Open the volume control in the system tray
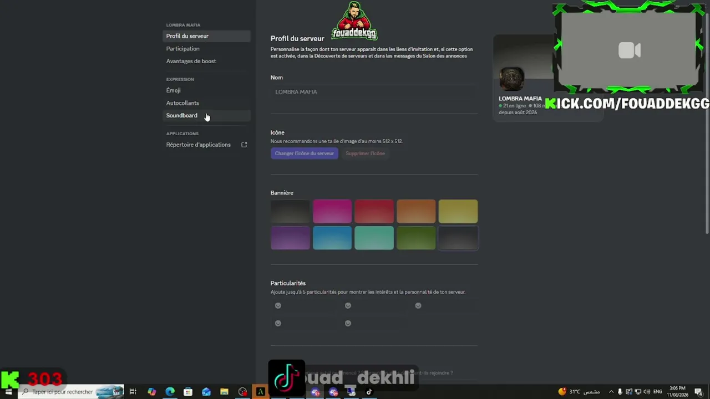The image size is (710, 399). [x=647, y=392]
